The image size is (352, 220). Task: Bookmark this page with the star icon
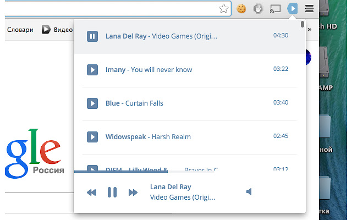(x=224, y=9)
